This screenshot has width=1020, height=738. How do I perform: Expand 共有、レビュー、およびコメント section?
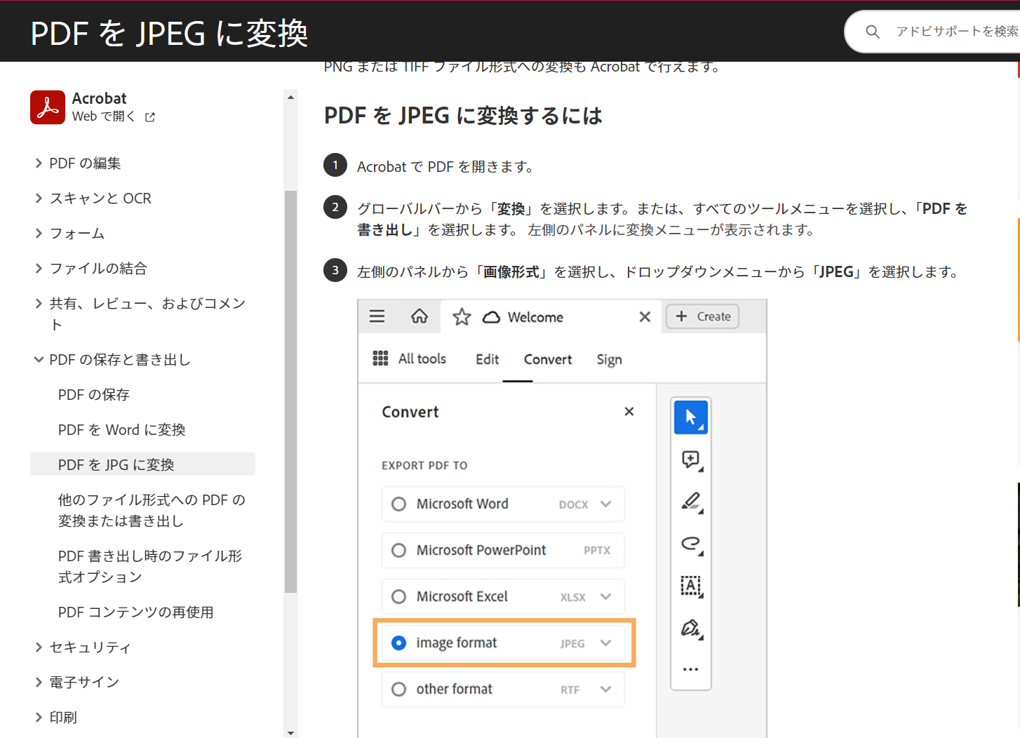point(39,304)
